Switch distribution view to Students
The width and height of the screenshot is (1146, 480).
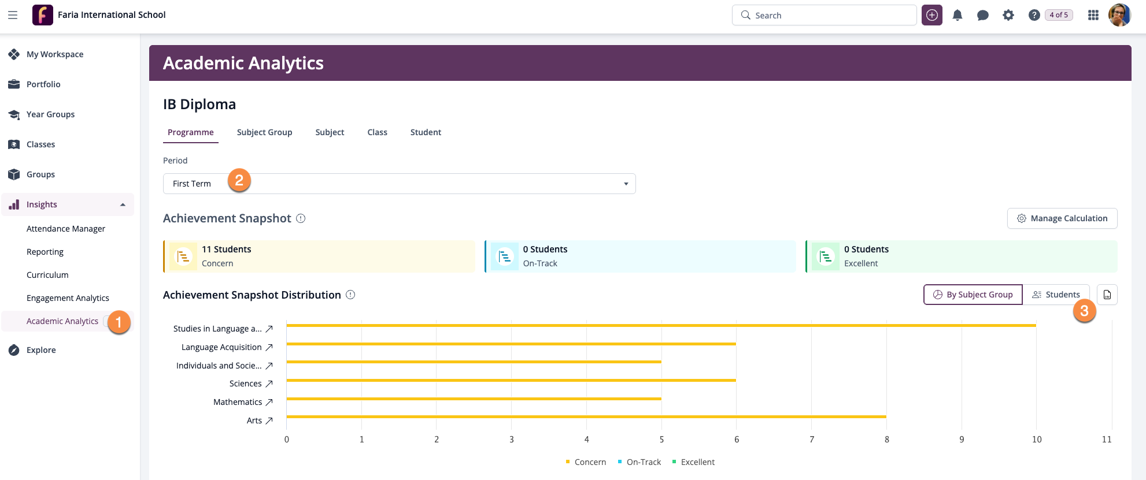coord(1056,295)
